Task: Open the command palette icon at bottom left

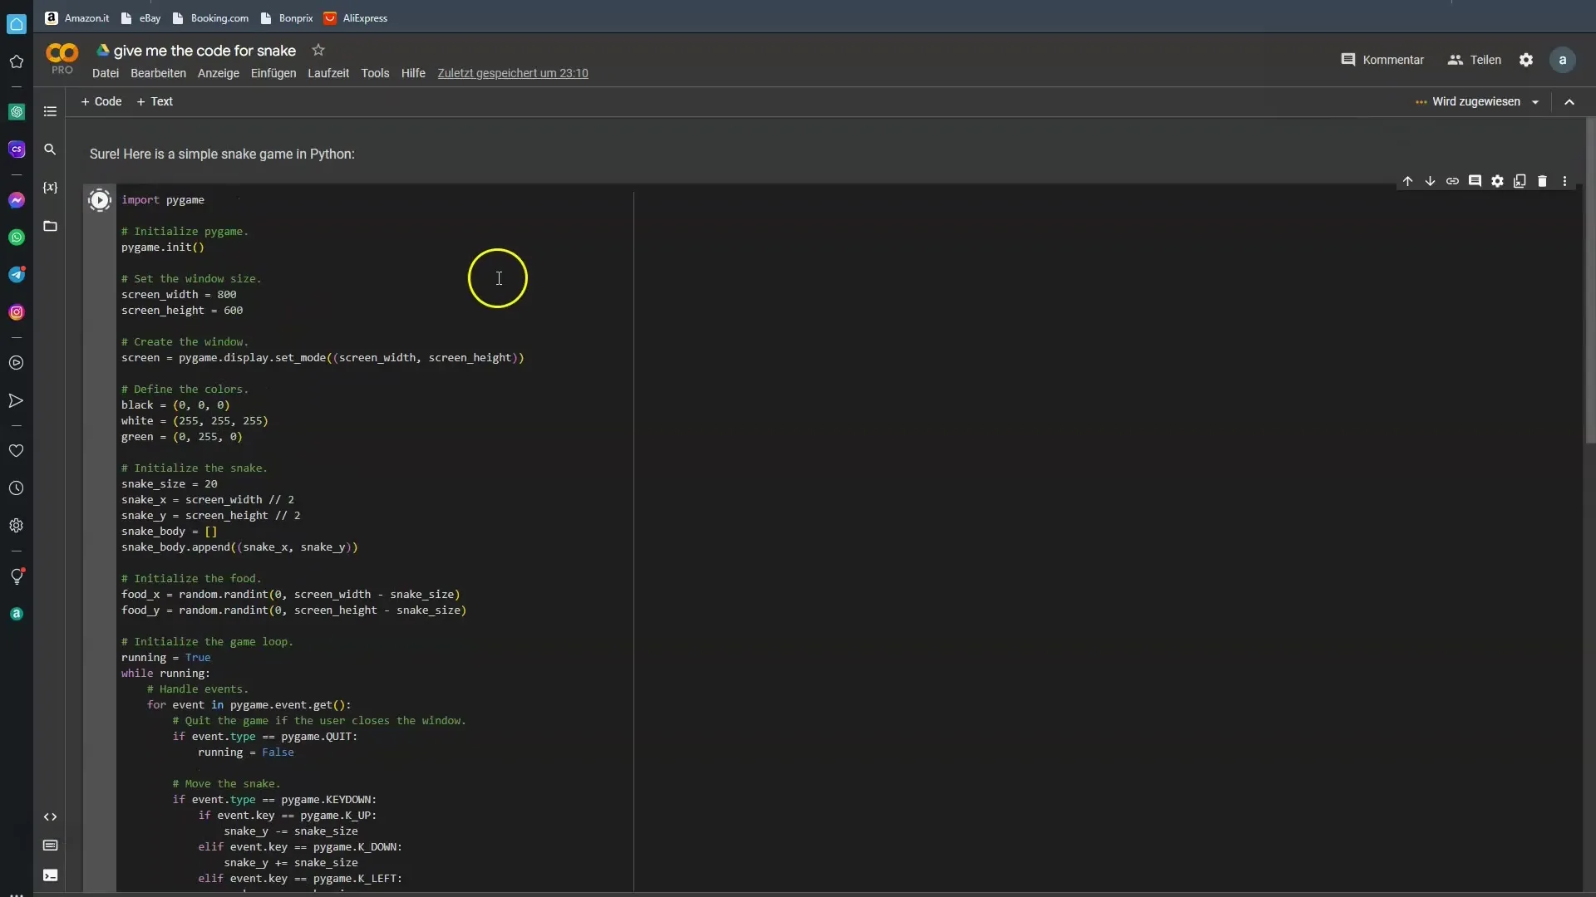Action: [50, 846]
